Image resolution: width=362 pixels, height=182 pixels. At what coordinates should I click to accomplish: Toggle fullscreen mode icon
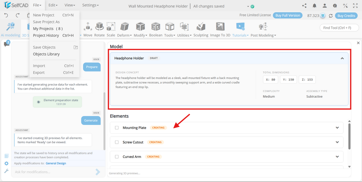355,6
